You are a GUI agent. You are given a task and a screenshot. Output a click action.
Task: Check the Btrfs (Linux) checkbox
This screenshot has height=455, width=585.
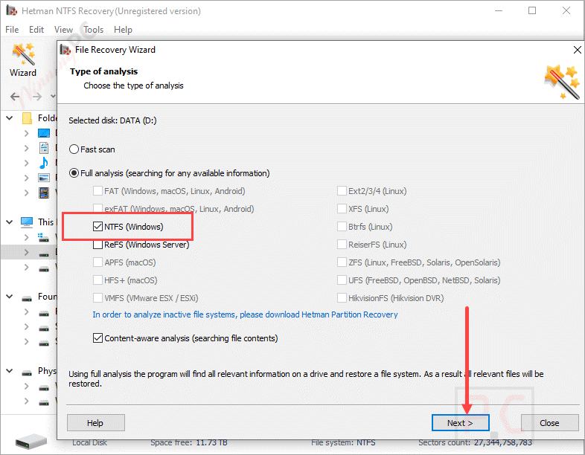342,227
